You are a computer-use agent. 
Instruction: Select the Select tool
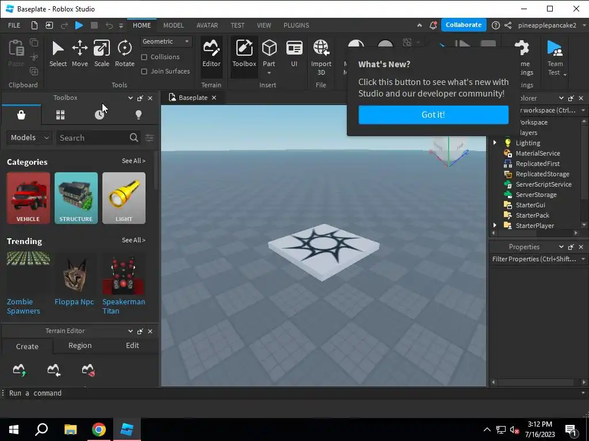[58, 54]
